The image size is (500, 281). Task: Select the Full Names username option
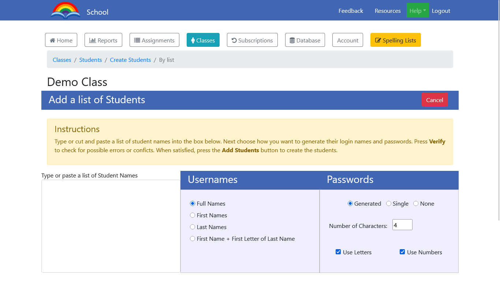coord(193,203)
